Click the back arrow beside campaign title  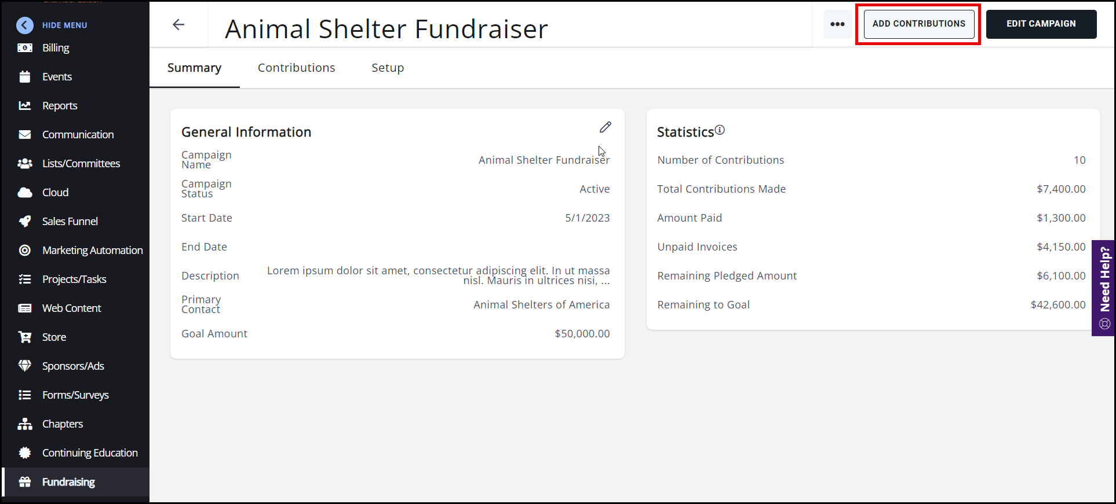point(178,24)
